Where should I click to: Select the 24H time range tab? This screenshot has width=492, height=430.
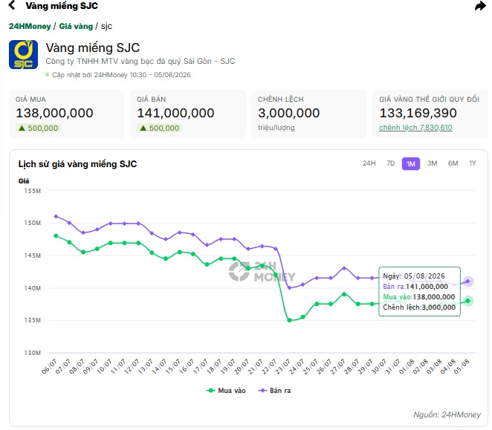coord(369,163)
